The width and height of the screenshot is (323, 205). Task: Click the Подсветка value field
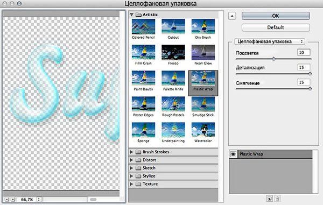tap(304, 53)
